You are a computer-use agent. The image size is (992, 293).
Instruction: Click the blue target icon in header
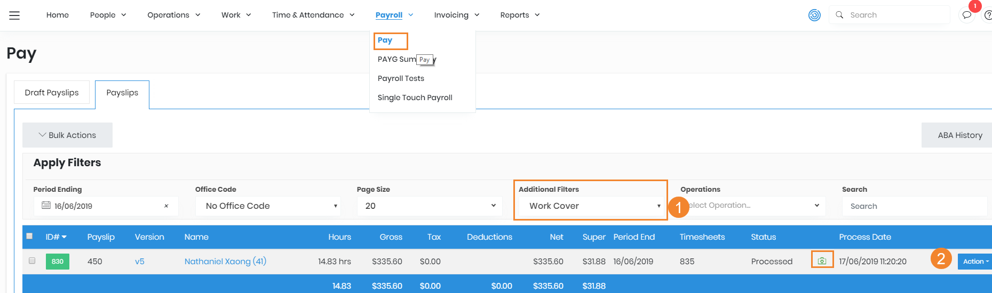pyautogui.click(x=814, y=15)
